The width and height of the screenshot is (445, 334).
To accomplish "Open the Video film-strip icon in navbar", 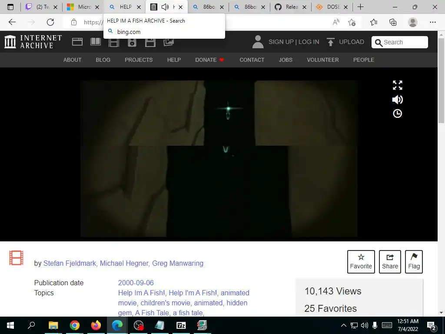I will click(113, 43).
